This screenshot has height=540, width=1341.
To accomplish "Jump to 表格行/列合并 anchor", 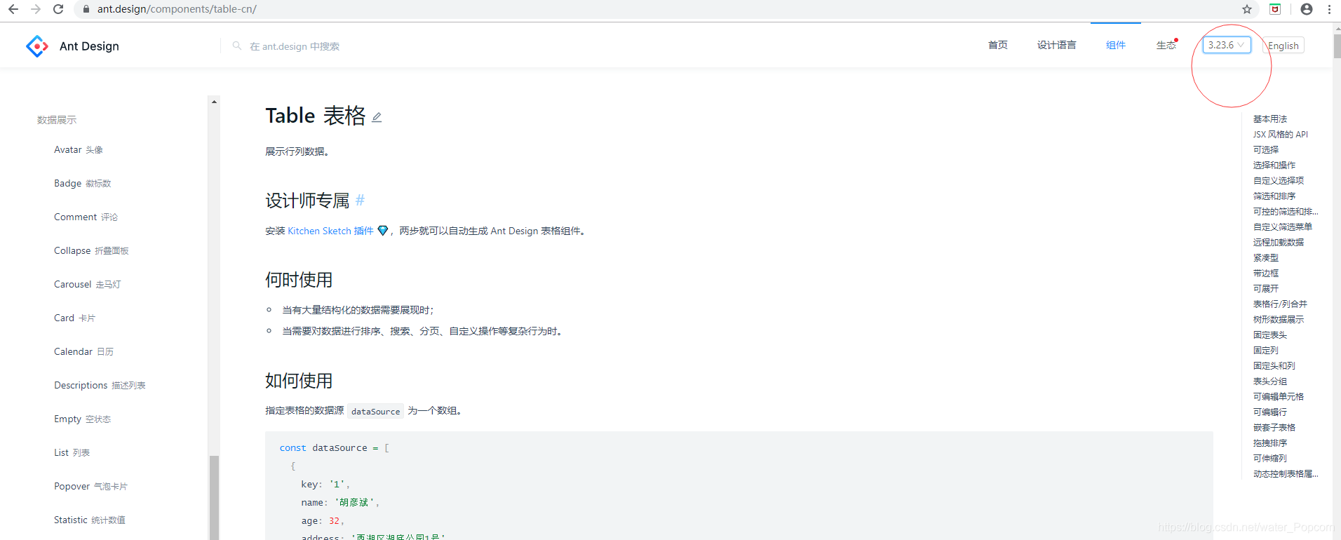I will [1280, 304].
